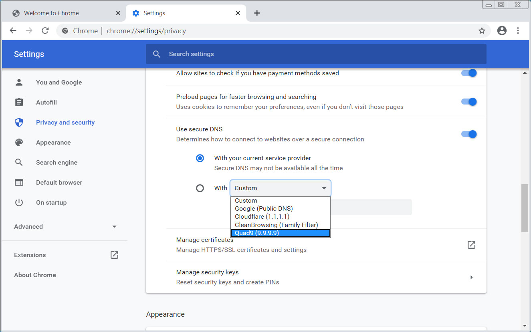This screenshot has height=332, width=531.
Task: Open You and Google settings
Action: [59, 82]
